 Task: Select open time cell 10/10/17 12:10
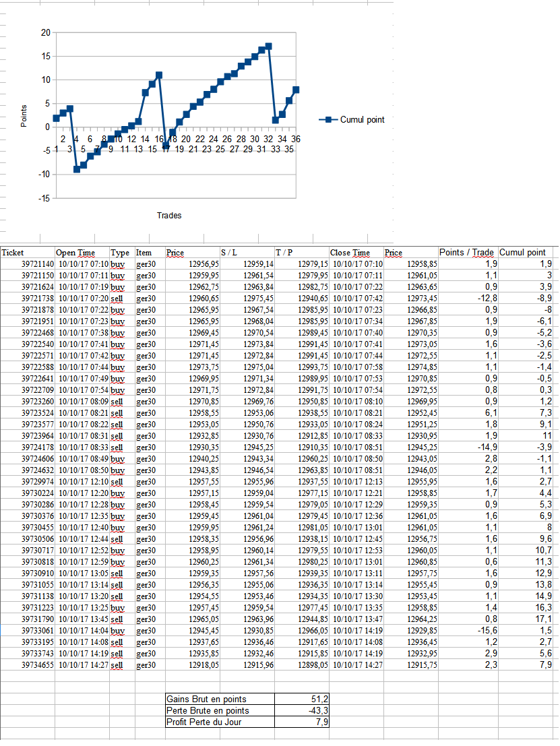coord(82,482)
